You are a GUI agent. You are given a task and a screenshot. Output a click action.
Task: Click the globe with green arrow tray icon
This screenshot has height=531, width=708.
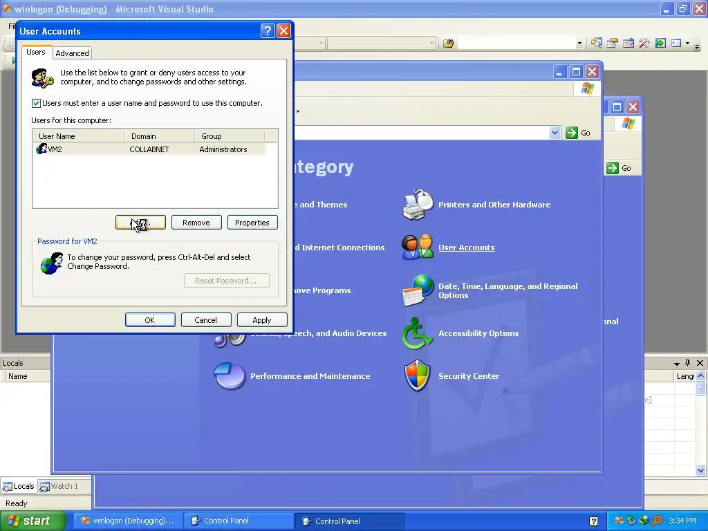pyautogui.click(x=644, y=521)
